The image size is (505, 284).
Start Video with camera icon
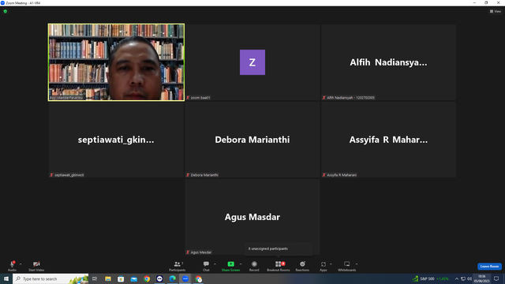pos(36,266)
